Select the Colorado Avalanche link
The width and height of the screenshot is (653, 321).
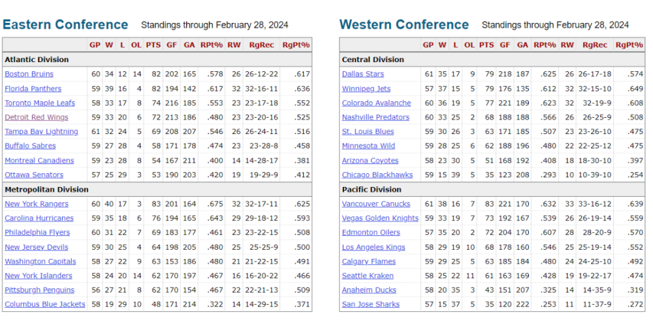pos(377,103)
